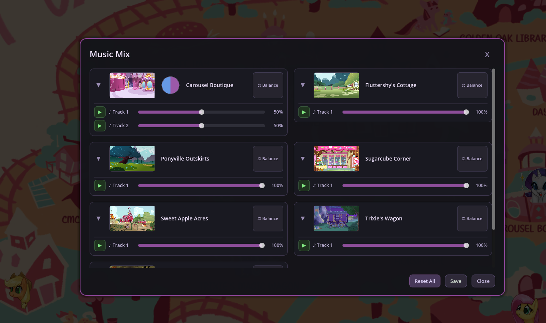
Task: Collapse the Sweet Apple Acres section
Action: coord(98,218)
